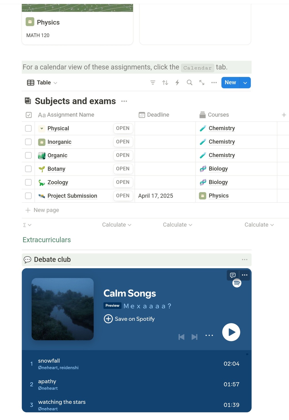Open the comment icon on Spotify embed
This screenshot has width=289, height=420.
click(233, 275)
